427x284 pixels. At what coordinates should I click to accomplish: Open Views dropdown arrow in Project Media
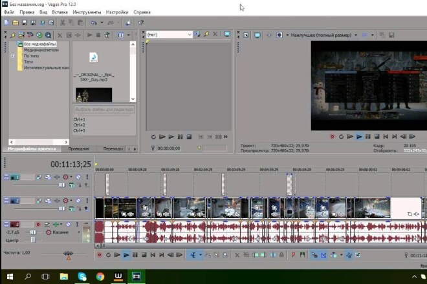point(128,35)
